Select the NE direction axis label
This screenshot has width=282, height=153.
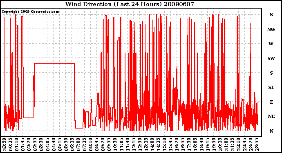(271, 117)
